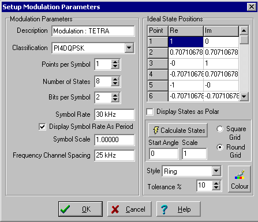Viewport: 258px width, 222px height.
Task: Toggle Display Symbol Rate As Period checkbox
Action: click(x=42, y=127)
